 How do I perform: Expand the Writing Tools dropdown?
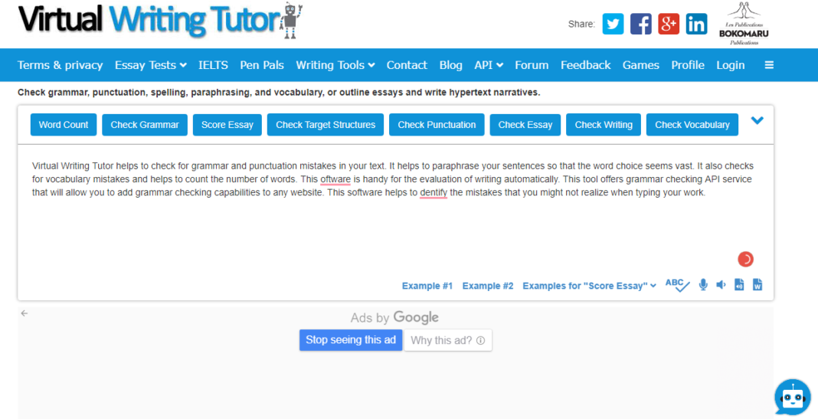[x=335, y=65]
